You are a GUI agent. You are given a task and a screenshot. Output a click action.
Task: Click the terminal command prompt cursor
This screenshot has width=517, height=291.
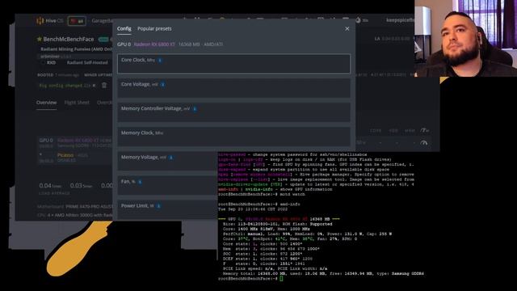click(281, 278)
